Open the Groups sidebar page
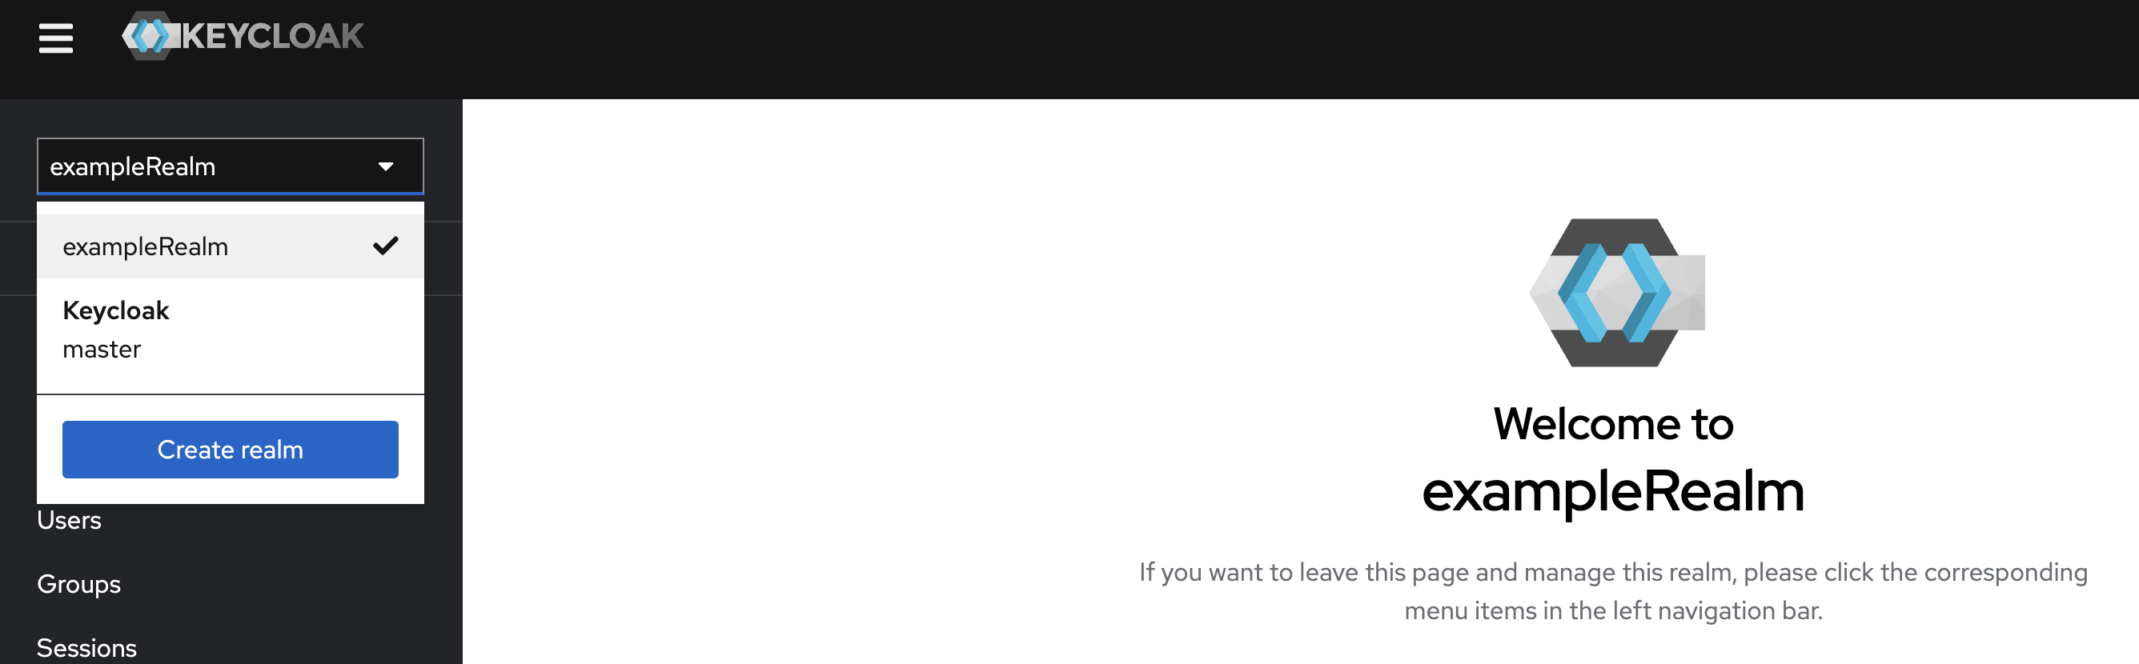 [x=79, y=584]
